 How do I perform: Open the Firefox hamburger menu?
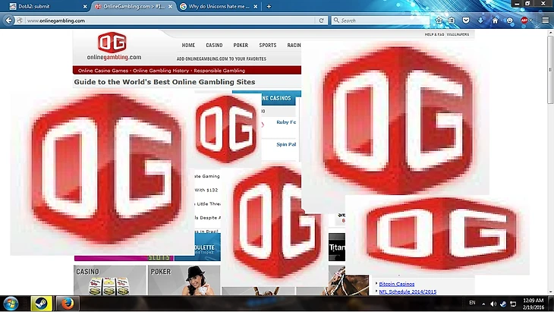(x=545, y=20)
